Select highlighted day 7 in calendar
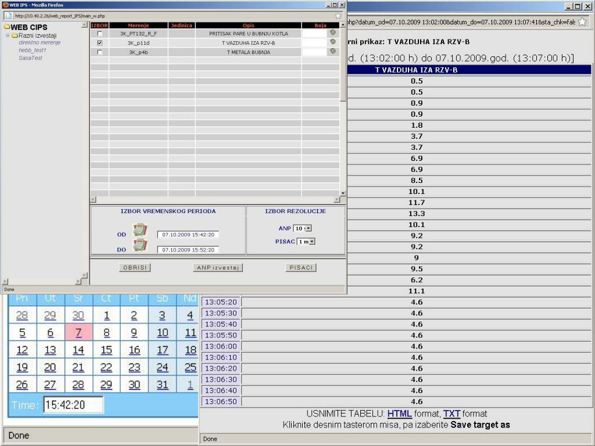 pos(78,333)
